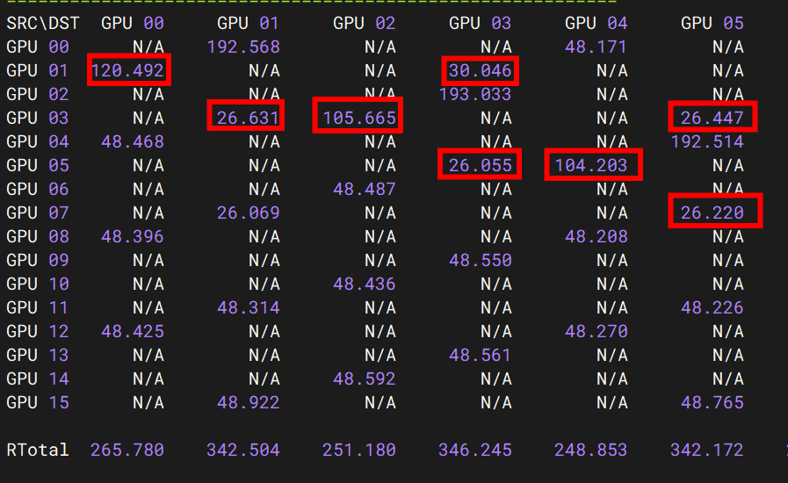
Task: Select the GPU 04 column header
Action: tap(596, 23)
